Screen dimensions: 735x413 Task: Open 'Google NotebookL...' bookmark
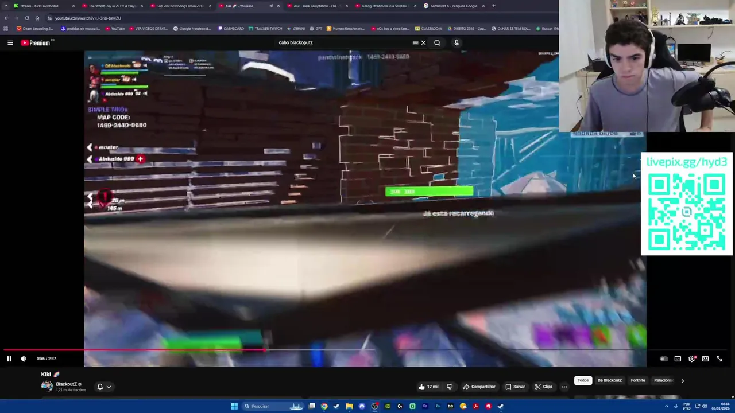193,28
